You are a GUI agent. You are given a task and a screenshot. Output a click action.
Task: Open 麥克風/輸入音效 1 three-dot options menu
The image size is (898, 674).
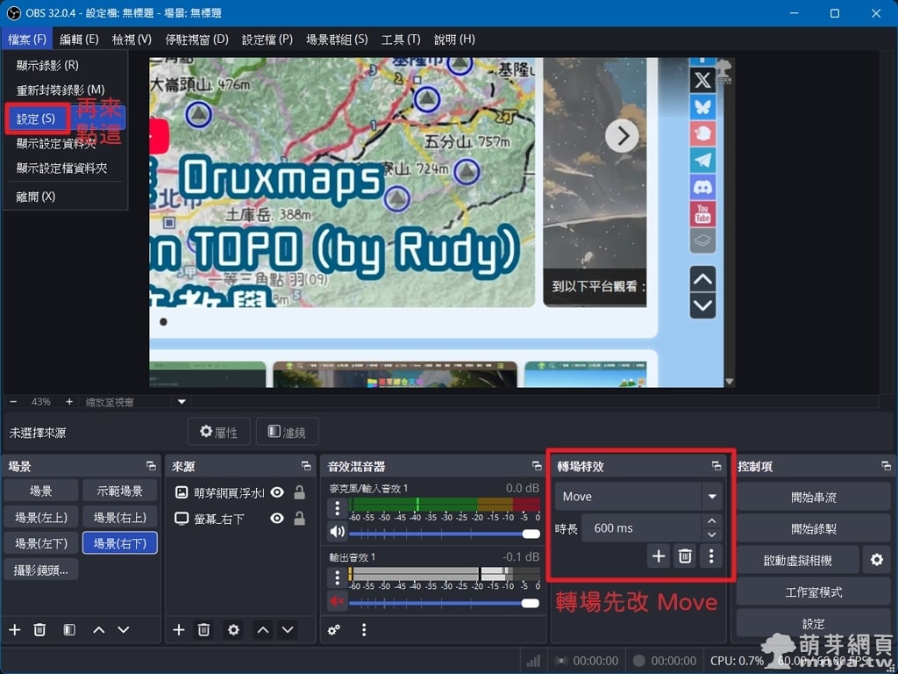[x=337, y=508]
